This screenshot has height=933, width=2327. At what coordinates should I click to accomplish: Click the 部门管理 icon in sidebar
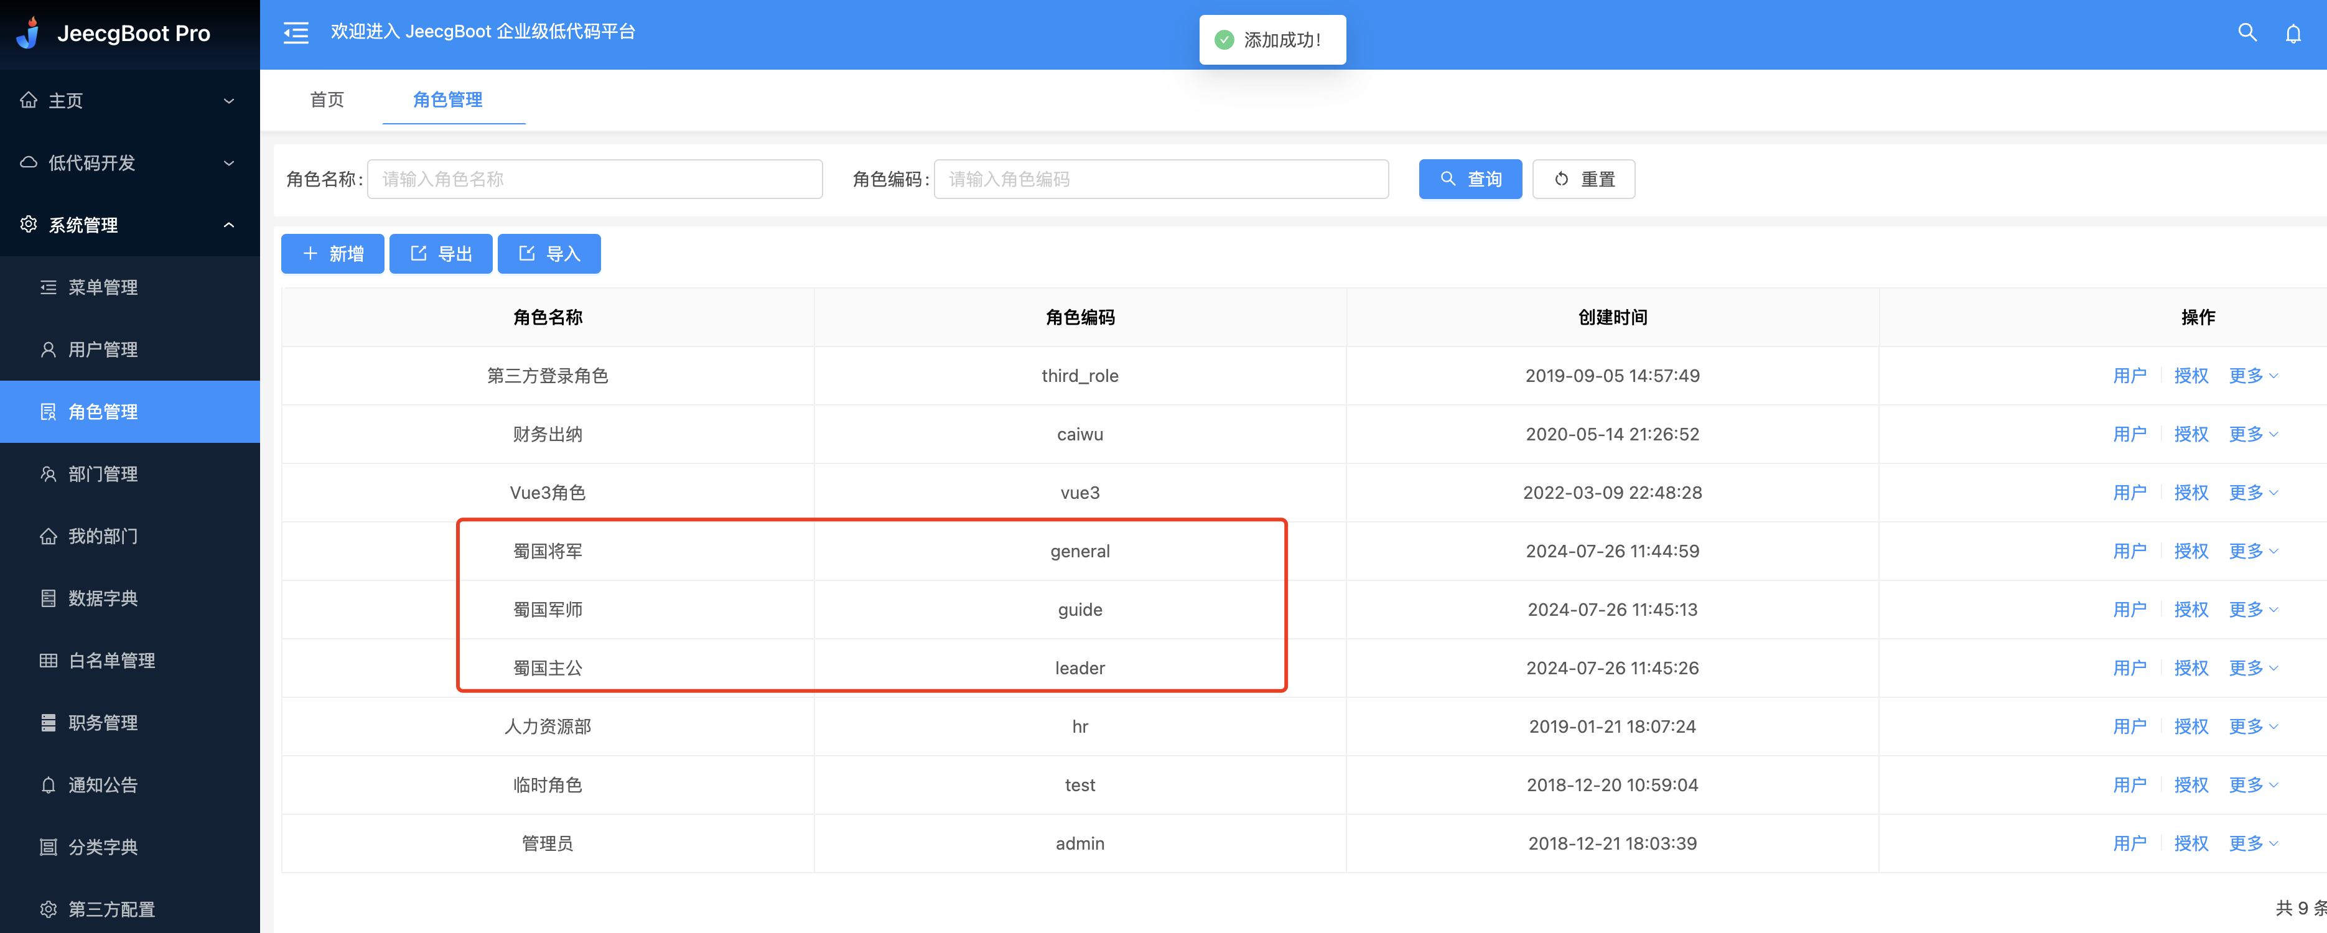[x=49, y=473]
